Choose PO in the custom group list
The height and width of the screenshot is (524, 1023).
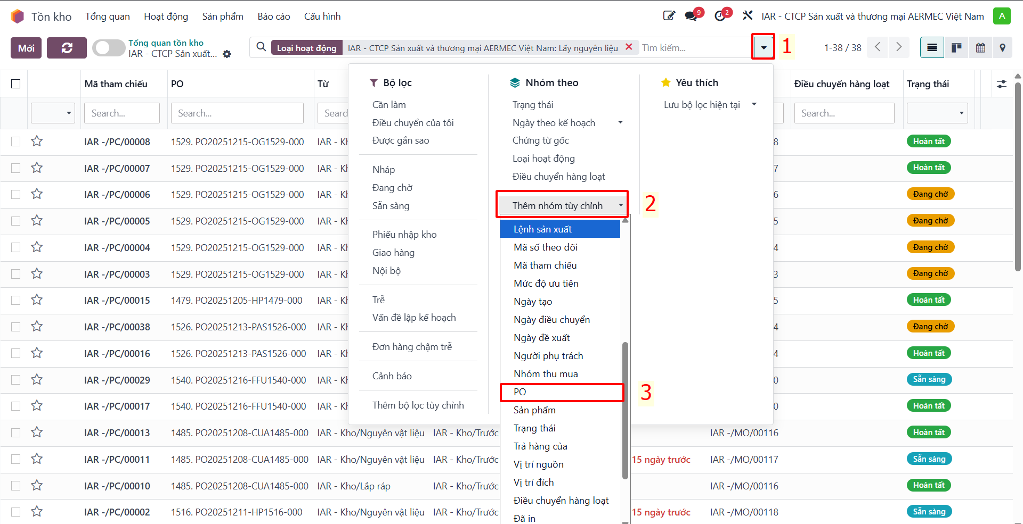(x=562, y=392)
